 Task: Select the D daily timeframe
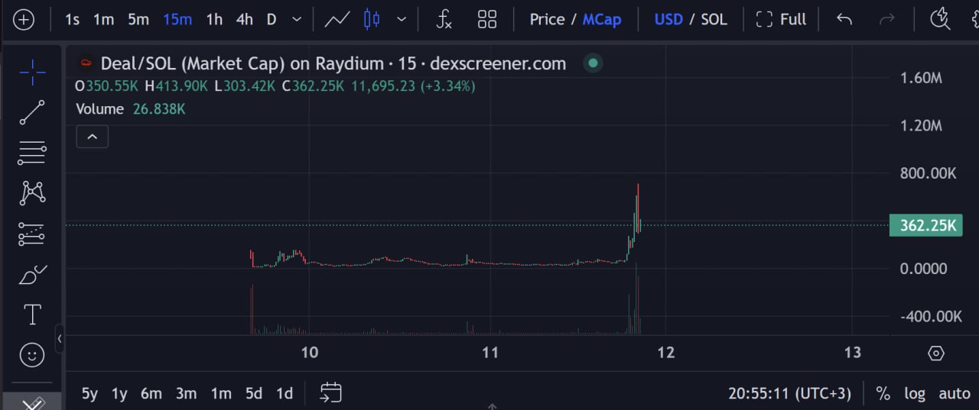(272, 19)
